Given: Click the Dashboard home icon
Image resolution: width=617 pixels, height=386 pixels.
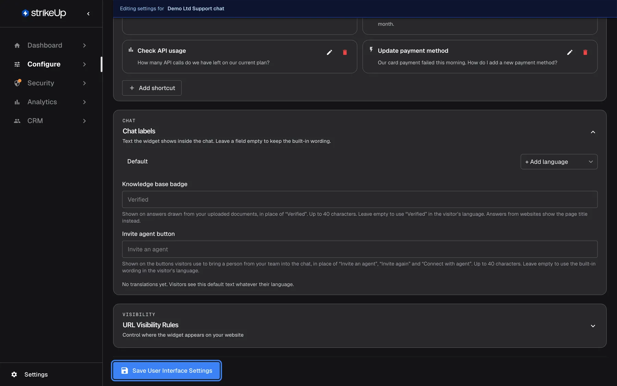Looking at the screenshot, I should (x=17, y=45).
